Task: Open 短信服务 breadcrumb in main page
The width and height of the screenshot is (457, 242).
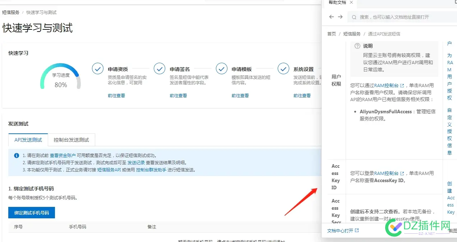Action: 11,13
